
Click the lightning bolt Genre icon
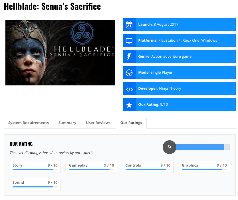129,57
